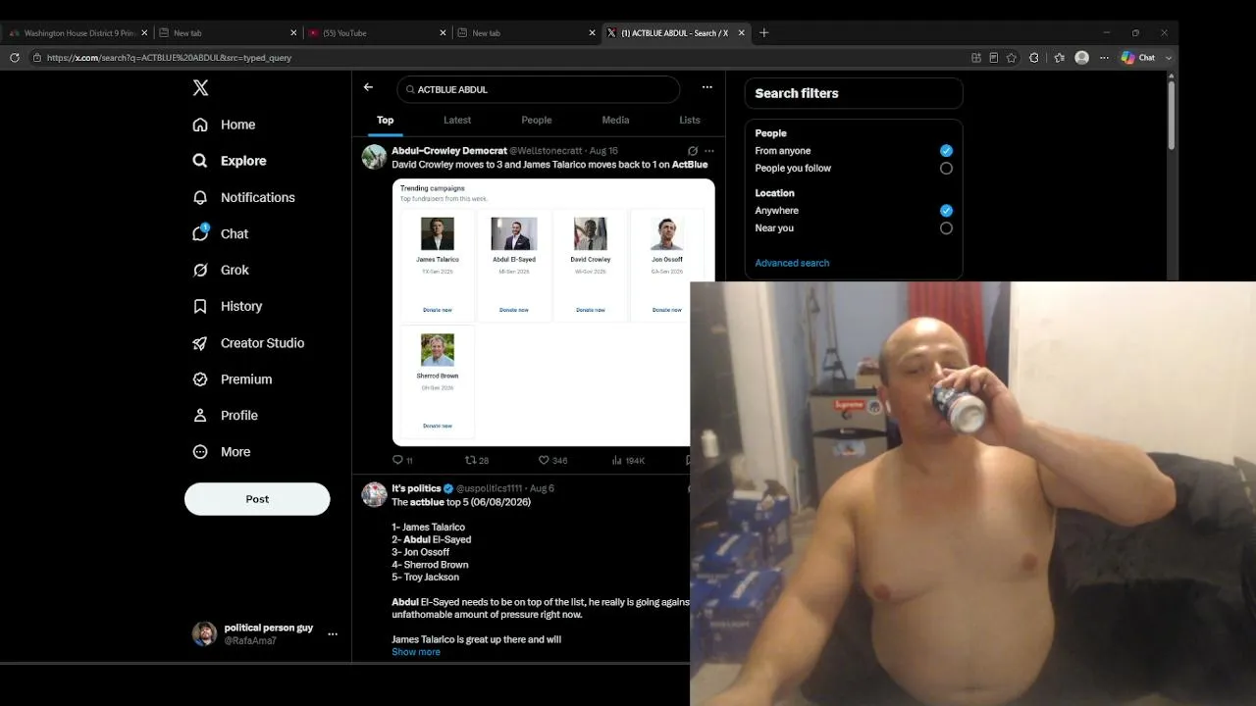
Task: Click Donate now under James Talarico
Action: pyautogui.click(x=438, y=310)
